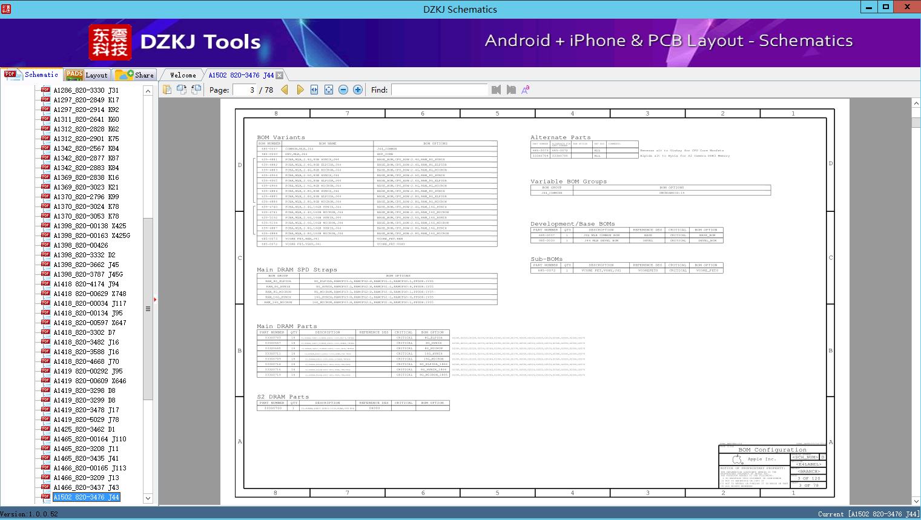
Task: Click the PDF icon beside A1418_820-00597 X647
Action: coord(45,322)
